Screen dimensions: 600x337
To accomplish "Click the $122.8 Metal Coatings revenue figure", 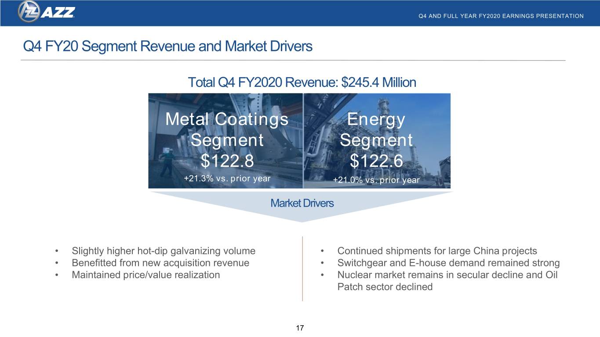I will pos(227,161).
